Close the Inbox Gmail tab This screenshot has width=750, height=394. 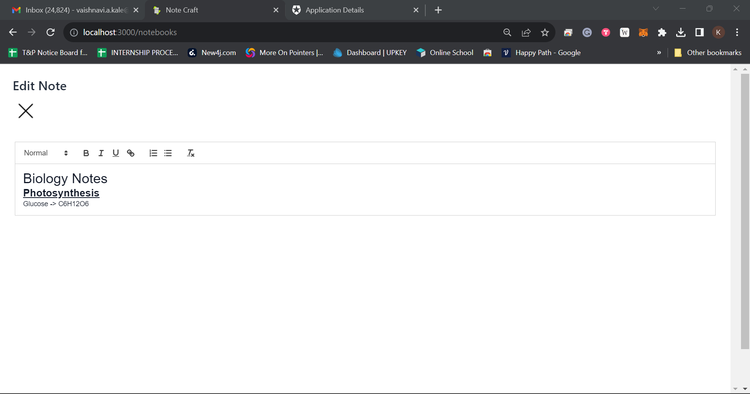pos(136,10)
